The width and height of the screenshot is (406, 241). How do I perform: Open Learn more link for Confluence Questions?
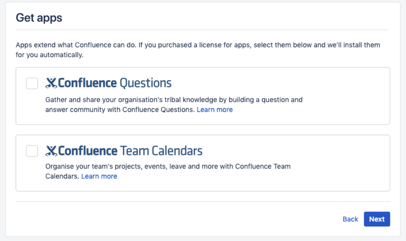215,110
